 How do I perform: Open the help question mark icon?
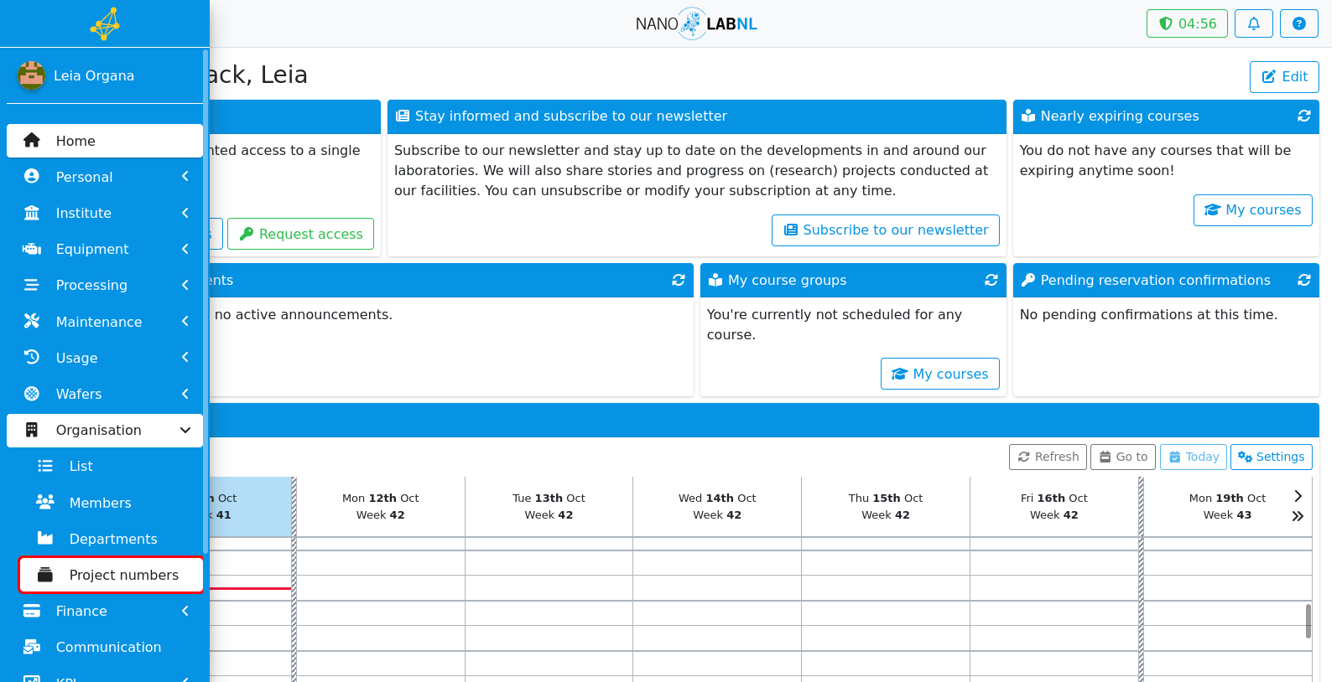[1299, 23]
